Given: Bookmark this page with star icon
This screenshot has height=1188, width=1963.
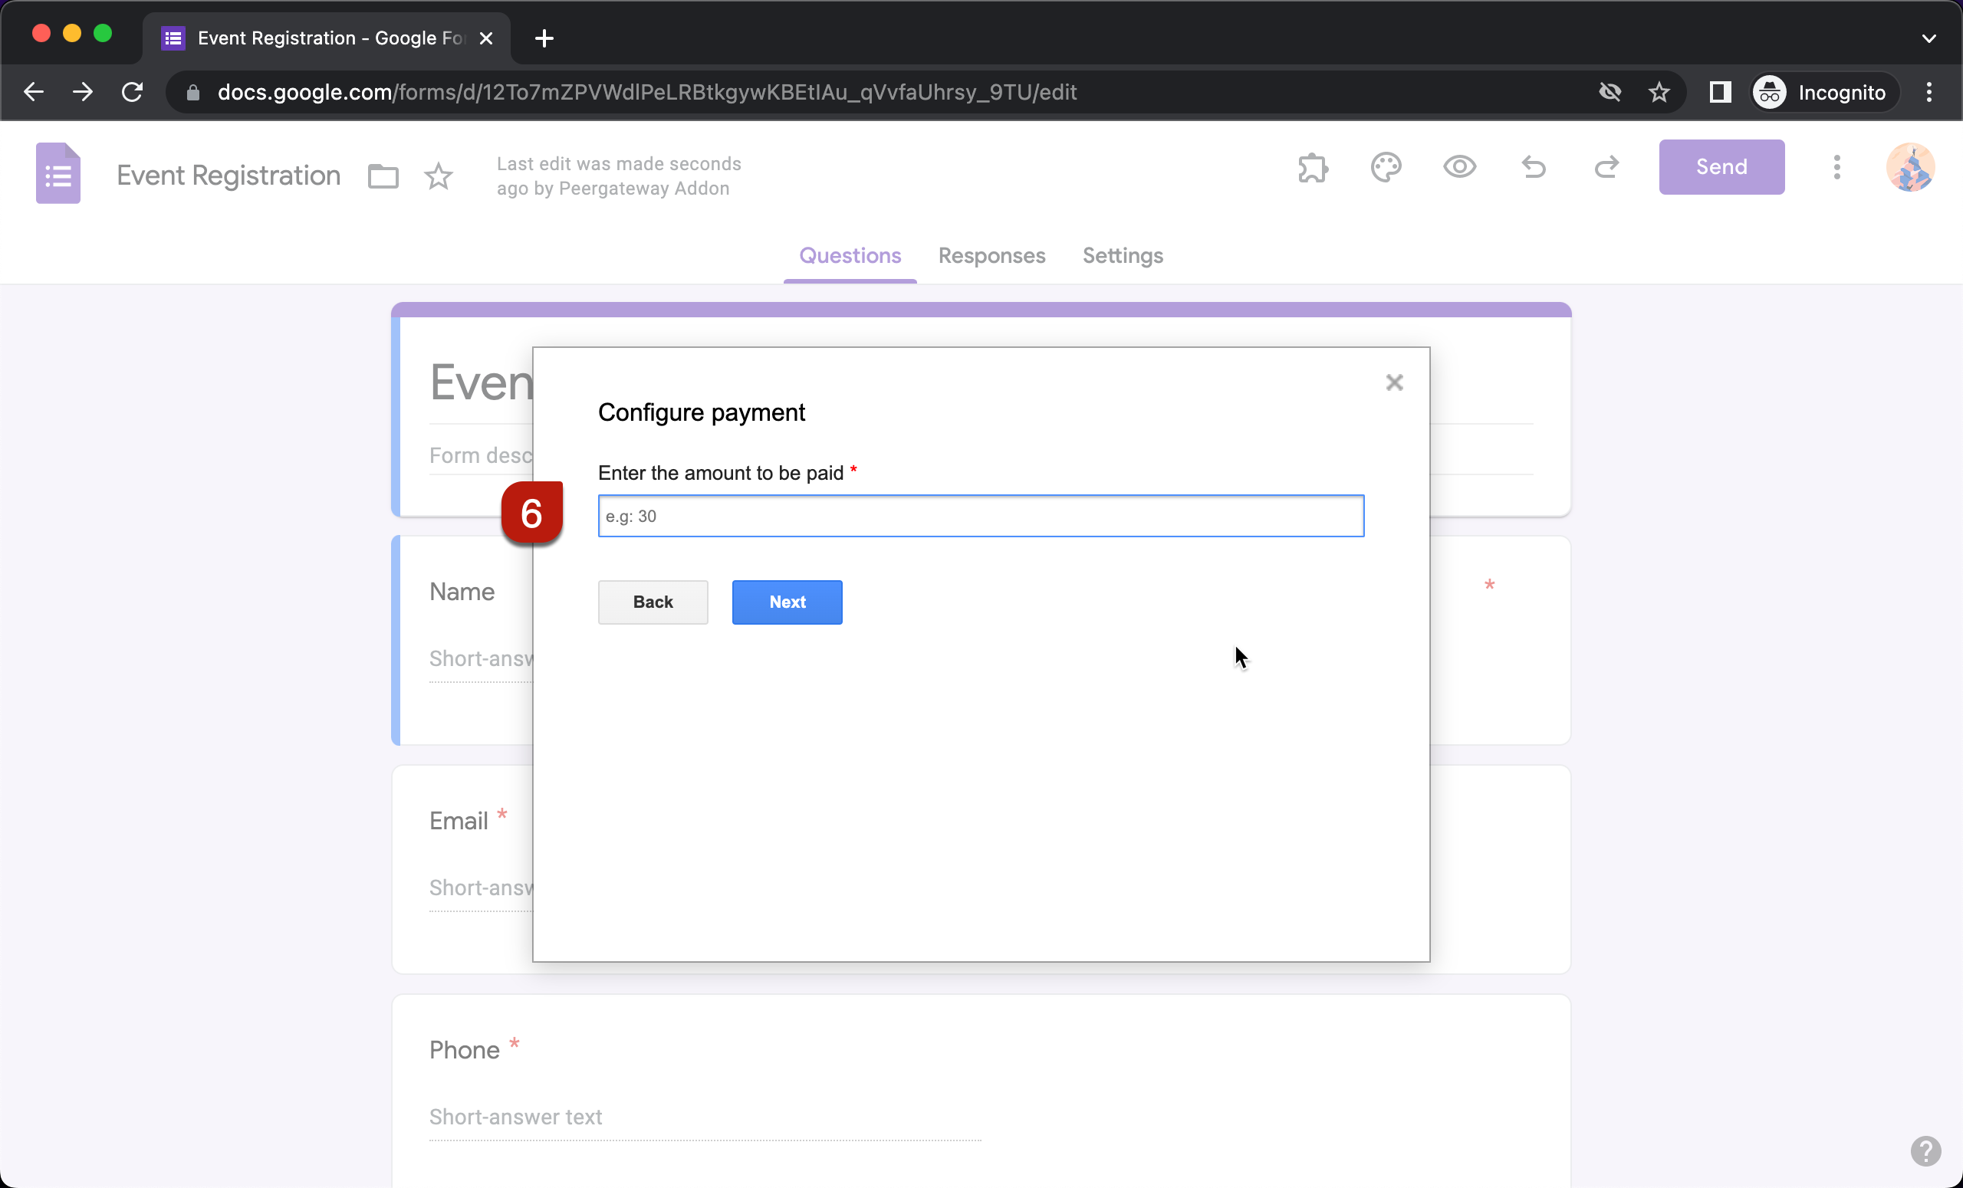Looking at the screenshot, I should point(1659,93).
